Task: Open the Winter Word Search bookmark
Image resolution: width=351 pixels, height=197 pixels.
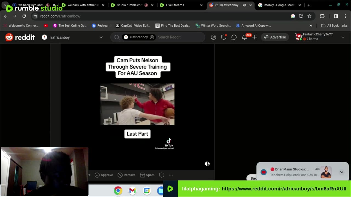Action: 213,25
